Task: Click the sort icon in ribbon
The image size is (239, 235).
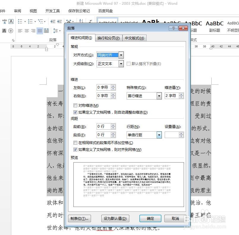Action: coord(81,21)
